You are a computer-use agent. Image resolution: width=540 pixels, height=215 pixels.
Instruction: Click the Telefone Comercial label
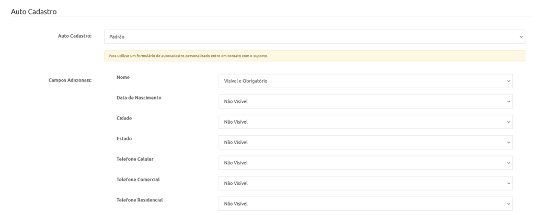(x=137, y=179)
